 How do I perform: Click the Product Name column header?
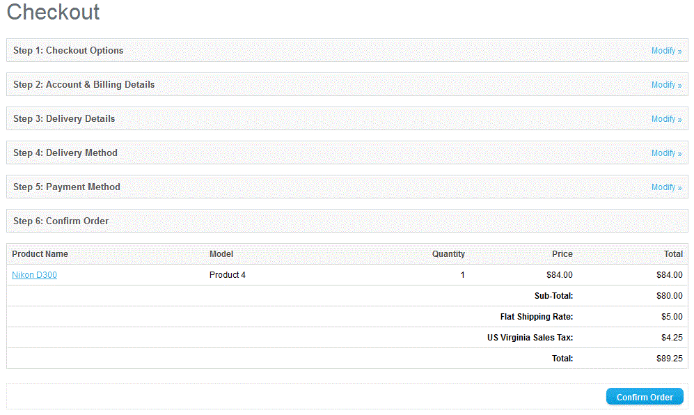(x=40, y=254)
